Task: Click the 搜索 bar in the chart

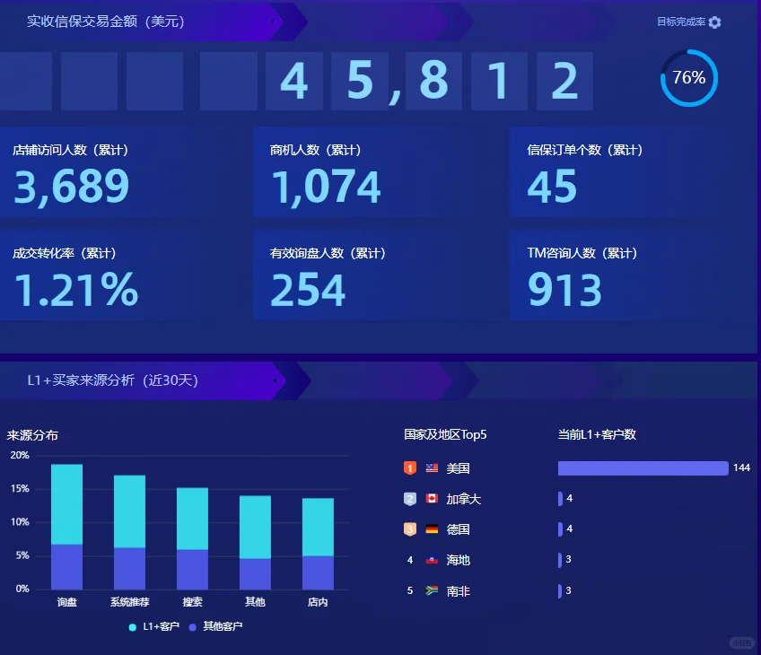Action: pos(192,538)
